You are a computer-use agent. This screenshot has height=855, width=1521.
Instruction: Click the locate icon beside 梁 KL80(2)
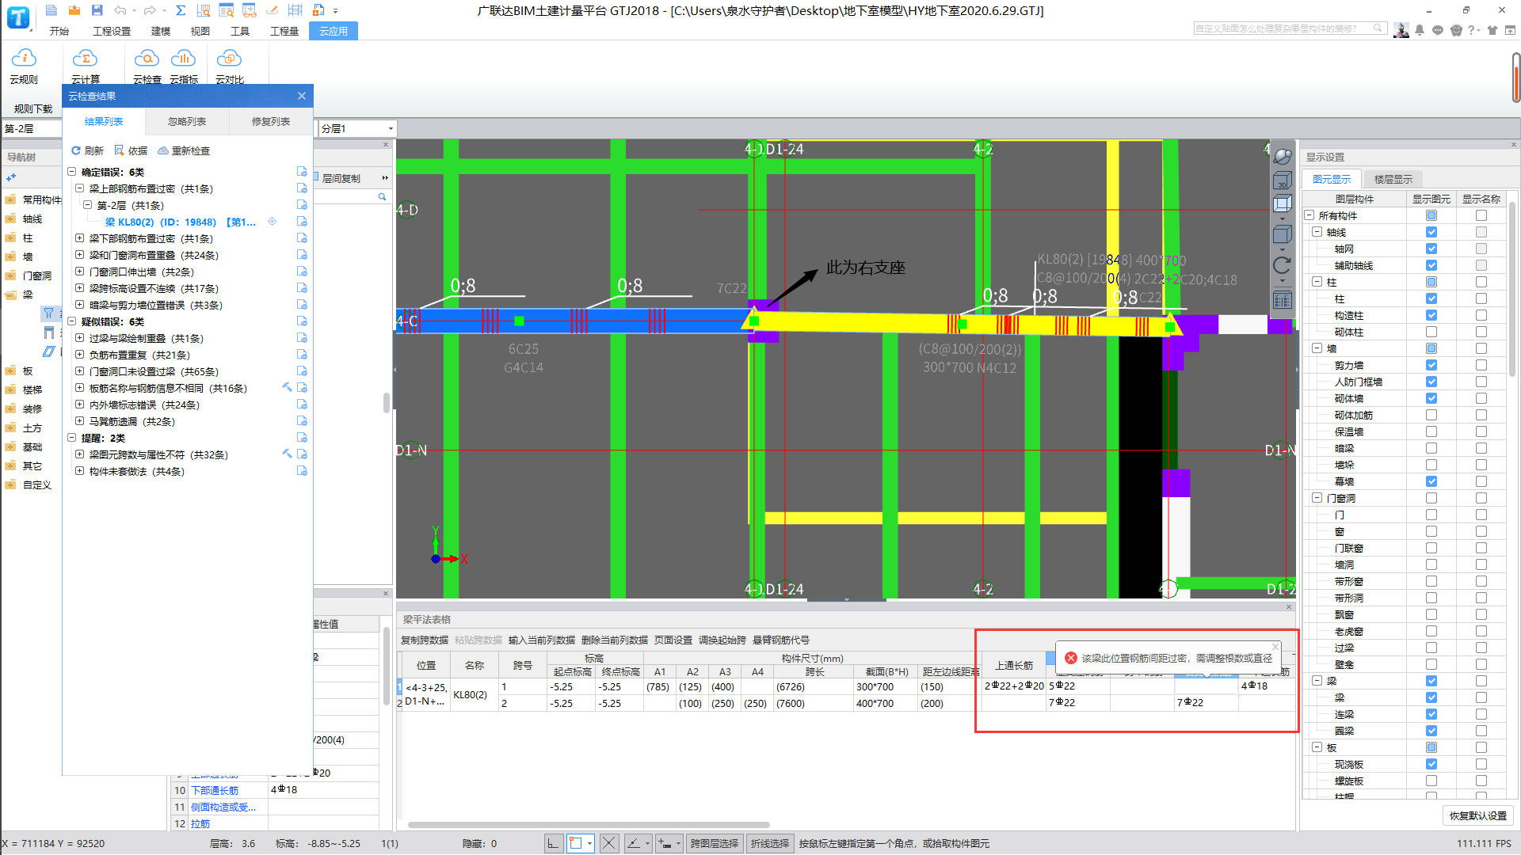pyautogui.click(x=272, y=222)
